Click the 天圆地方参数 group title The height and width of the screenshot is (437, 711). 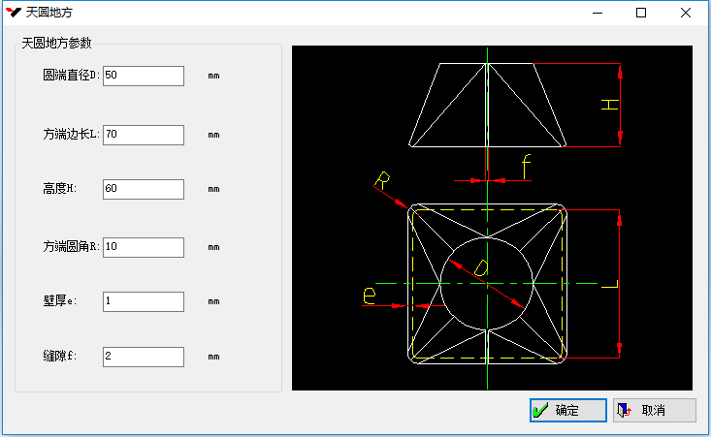pyautogui.click(x=64, y=44)
